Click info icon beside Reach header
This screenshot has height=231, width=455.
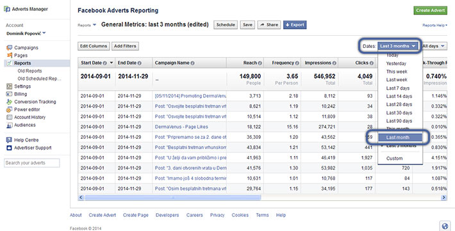pos(260,63)
